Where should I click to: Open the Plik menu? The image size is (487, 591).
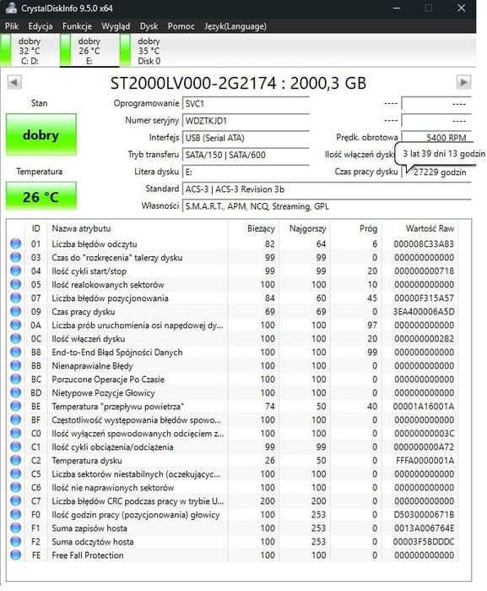pos(12,26)
